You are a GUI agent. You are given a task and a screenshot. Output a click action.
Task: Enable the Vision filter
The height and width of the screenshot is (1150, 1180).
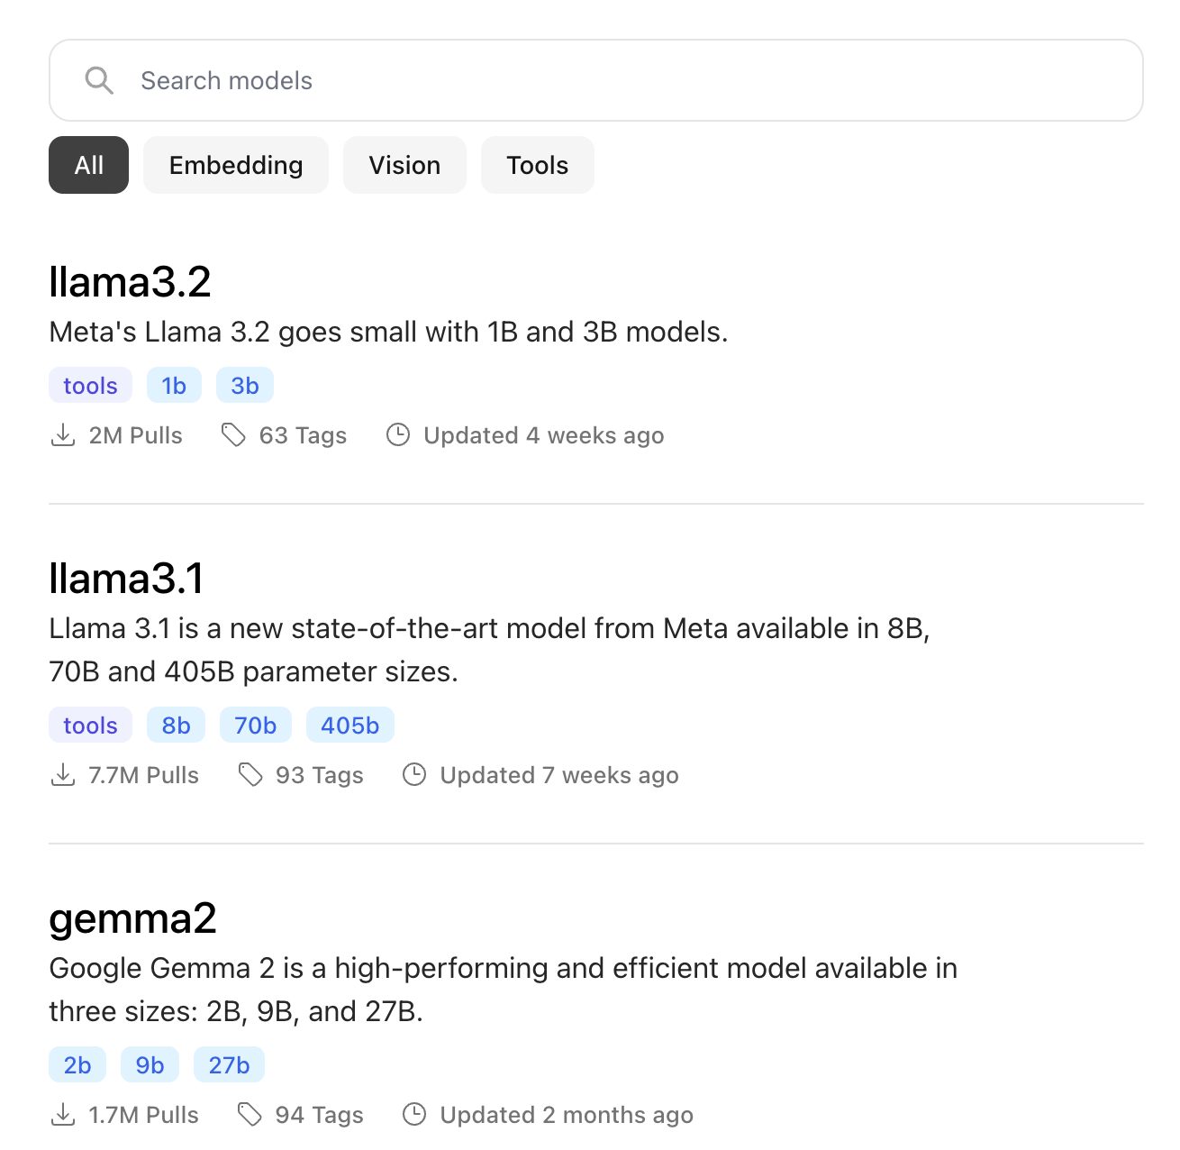click(404, 165)
